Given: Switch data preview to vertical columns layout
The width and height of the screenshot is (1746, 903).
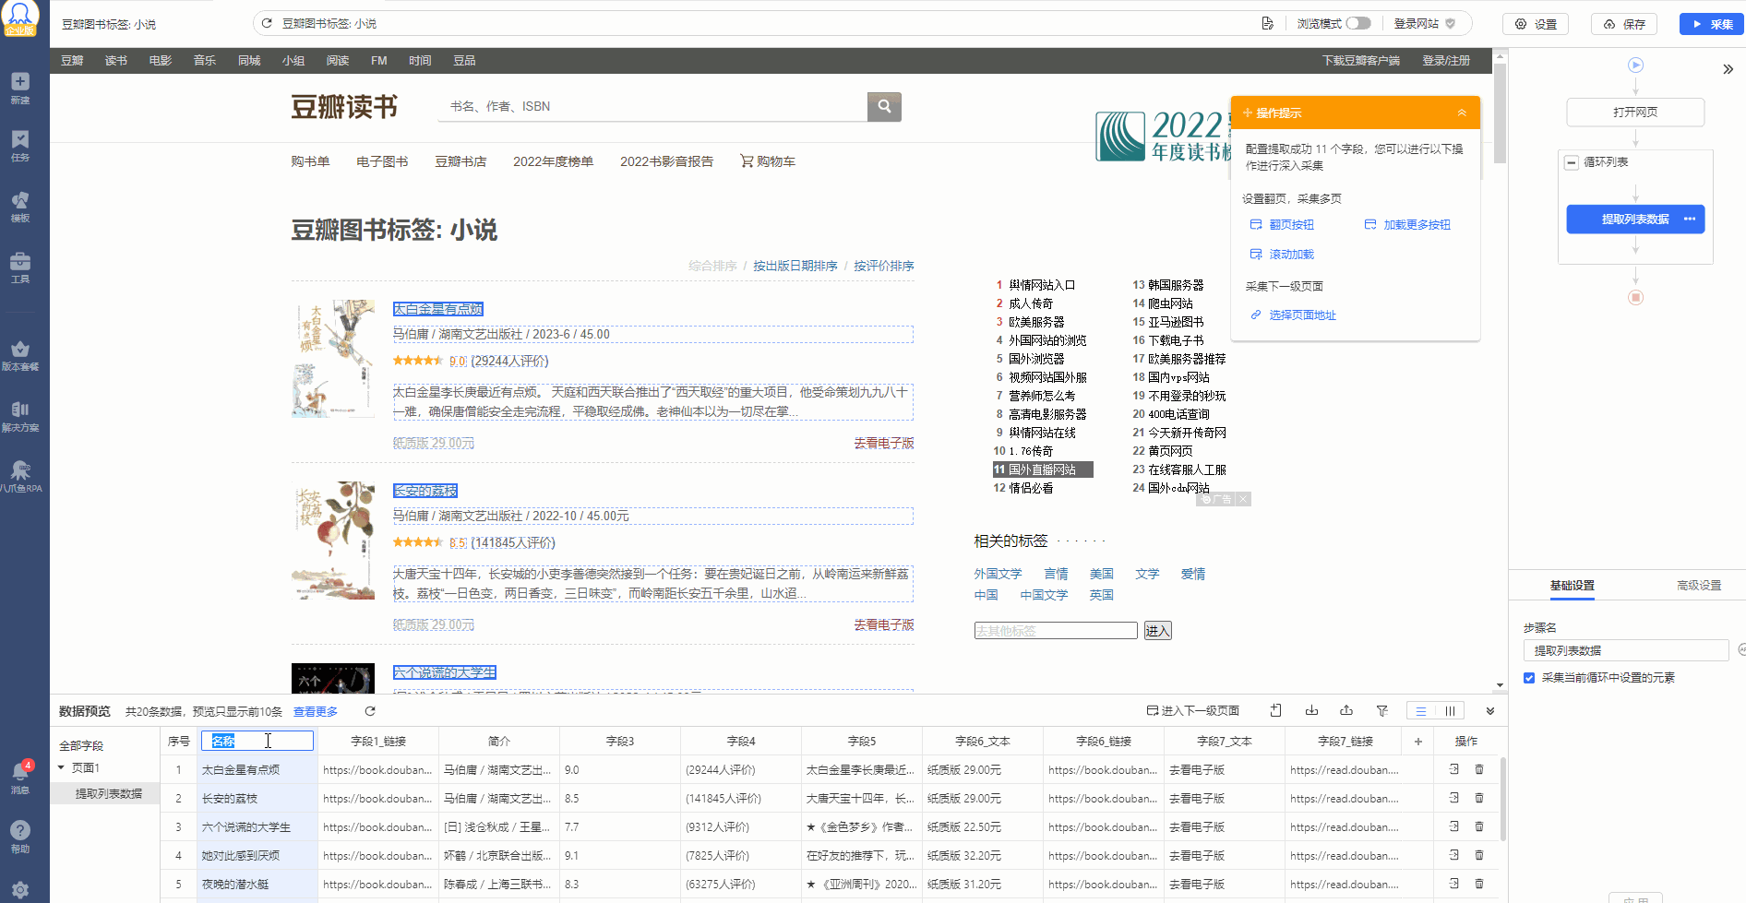Looking at the screenshot, I should 1450,711.
